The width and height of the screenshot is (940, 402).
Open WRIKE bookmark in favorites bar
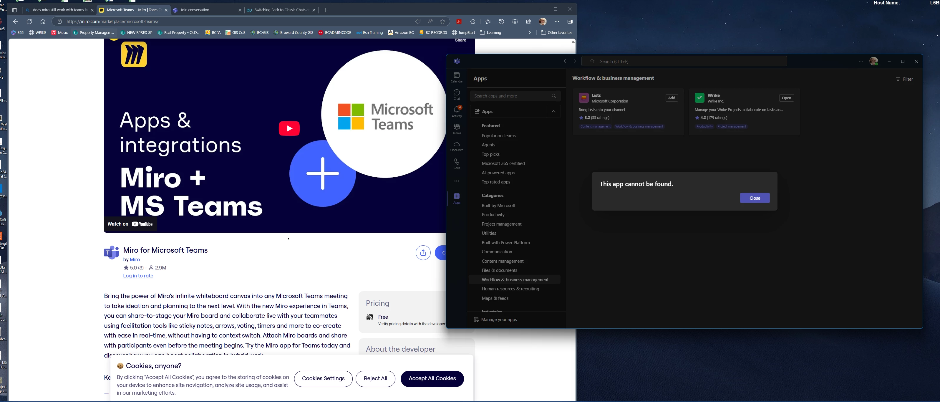click(38, 32)
